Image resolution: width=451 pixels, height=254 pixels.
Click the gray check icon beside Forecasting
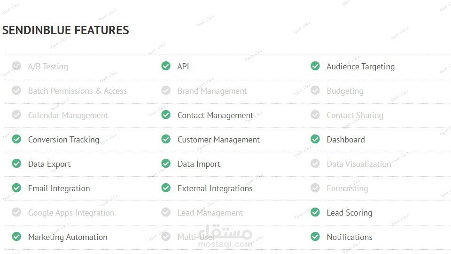315,188
